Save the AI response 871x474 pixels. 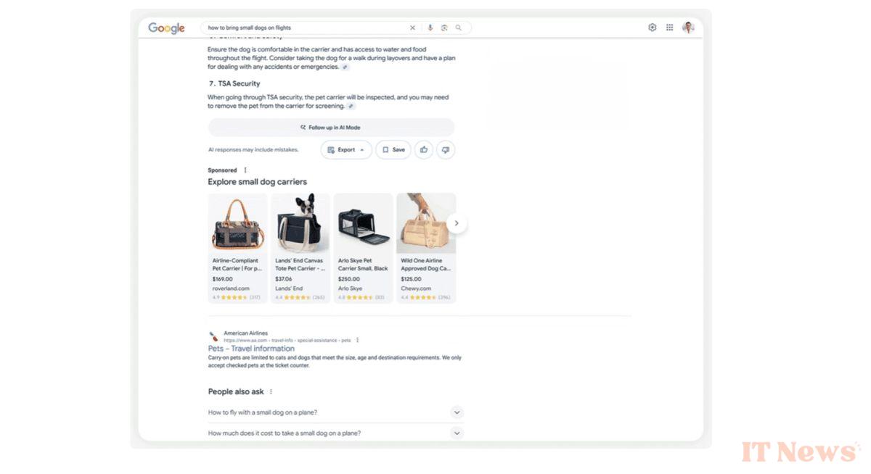pyautogui.click(x=393, y=150)
